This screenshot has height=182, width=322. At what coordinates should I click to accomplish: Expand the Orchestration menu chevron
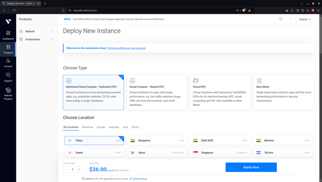(53, 39)
